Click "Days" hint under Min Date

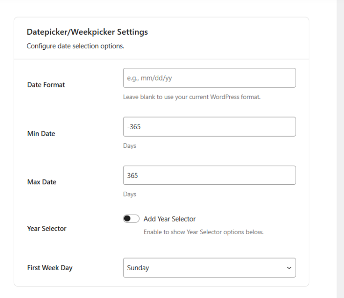coord(129,146)
